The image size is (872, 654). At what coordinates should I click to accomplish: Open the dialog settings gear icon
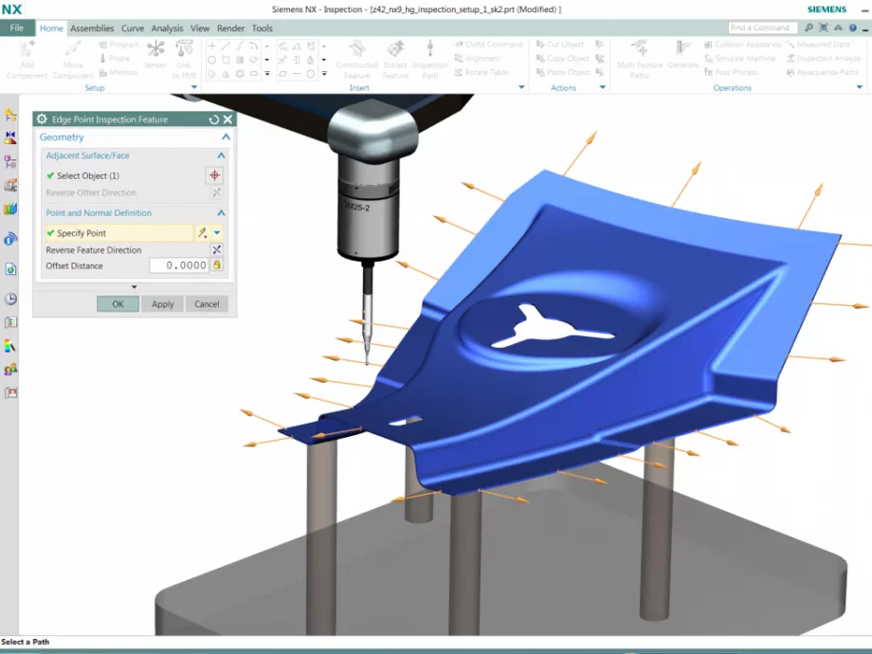[42, 119]
